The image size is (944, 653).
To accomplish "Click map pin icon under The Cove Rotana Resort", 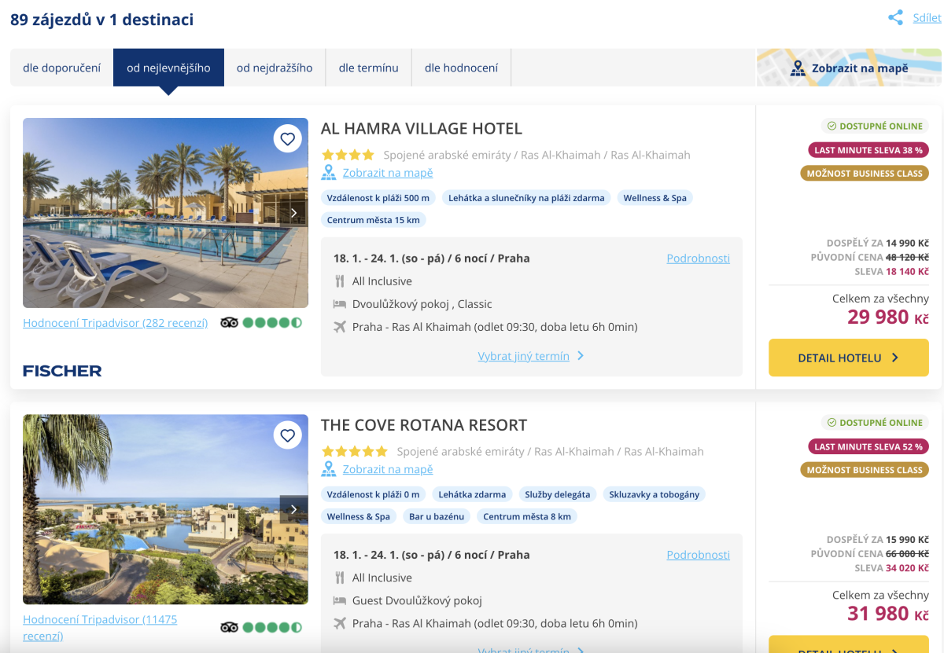I will pos(329,469).
